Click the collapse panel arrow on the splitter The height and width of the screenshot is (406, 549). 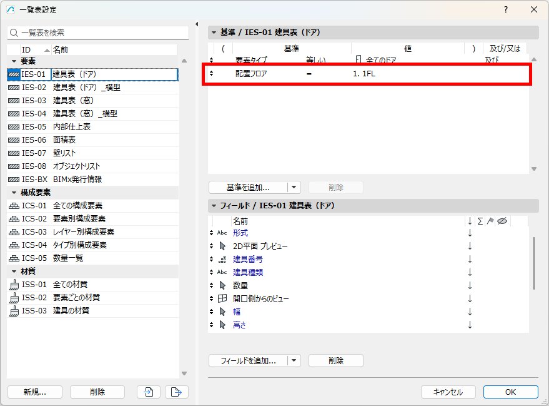pyautogui.click(x=197, y=24)
